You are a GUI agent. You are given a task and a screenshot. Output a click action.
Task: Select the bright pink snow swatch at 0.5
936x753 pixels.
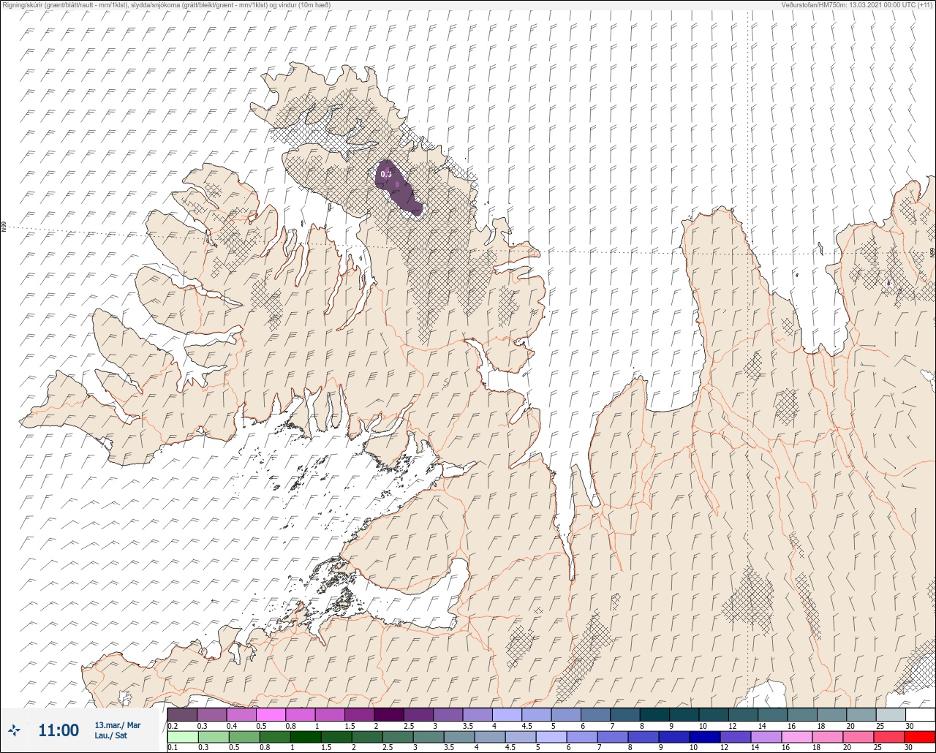pyautogui.click(x=271, y=714)
